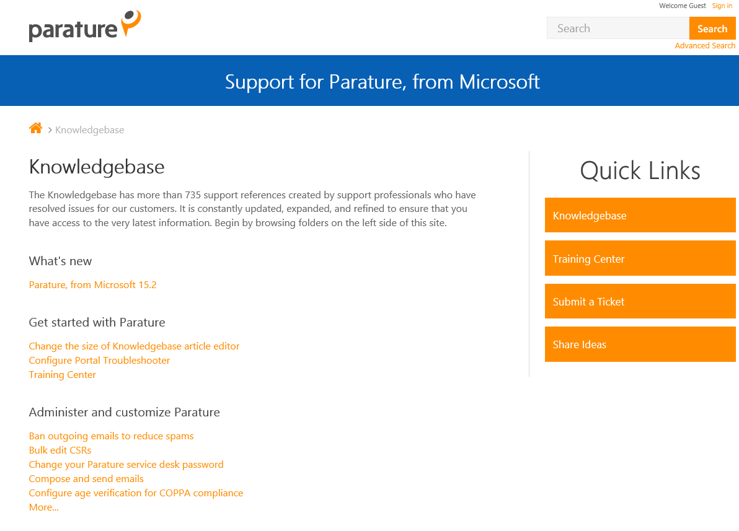Click the Sign in link

[x=722, y=6]
